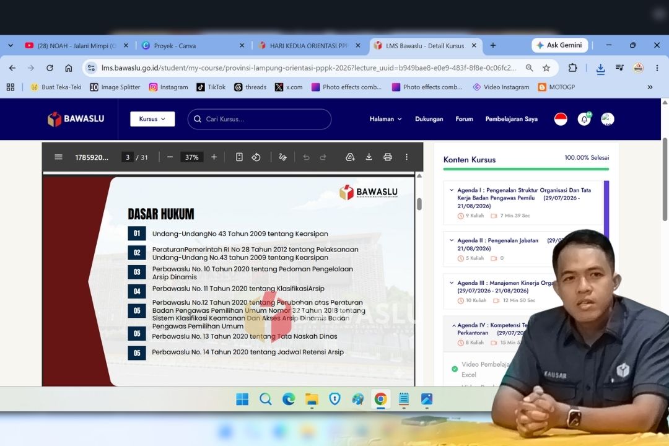Image resolution: width=669 pixels, height=446 pixels.
Task: Reload the current page
Action: (x=50, y=68)
